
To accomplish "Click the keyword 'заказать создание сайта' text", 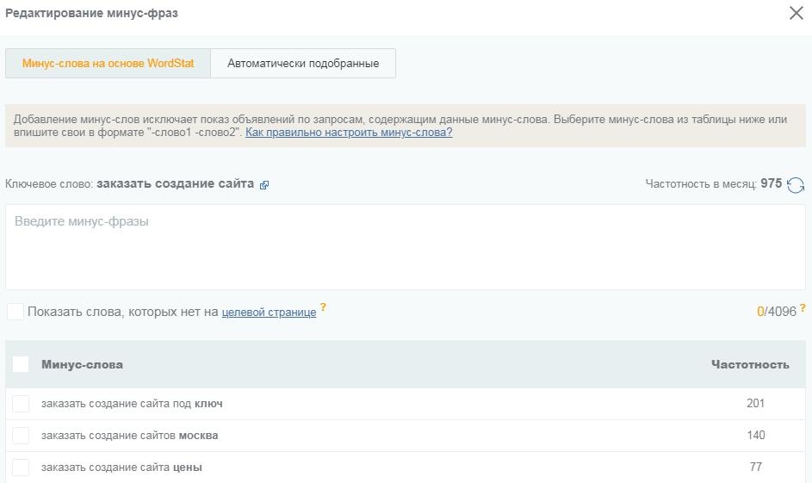I will point(175,183).
